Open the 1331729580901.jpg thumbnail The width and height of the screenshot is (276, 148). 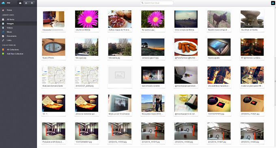pyautogui.click(x=86, y=131)
